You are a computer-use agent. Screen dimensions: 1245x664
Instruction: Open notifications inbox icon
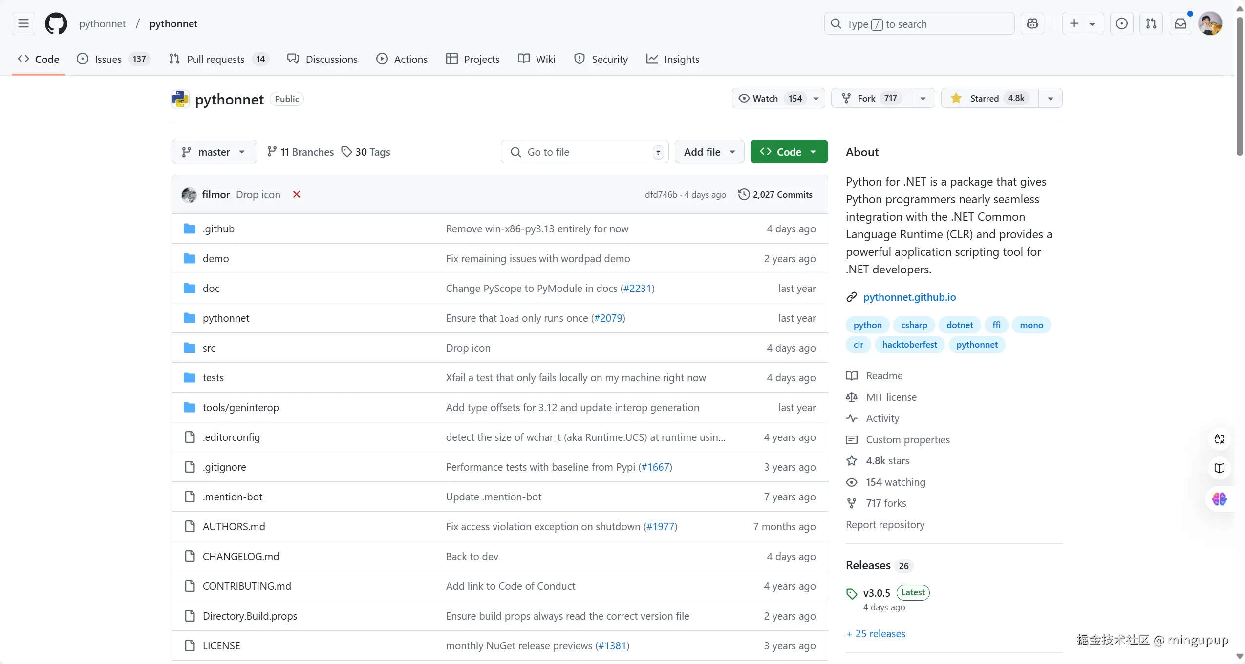click(x=1180, y=23)
